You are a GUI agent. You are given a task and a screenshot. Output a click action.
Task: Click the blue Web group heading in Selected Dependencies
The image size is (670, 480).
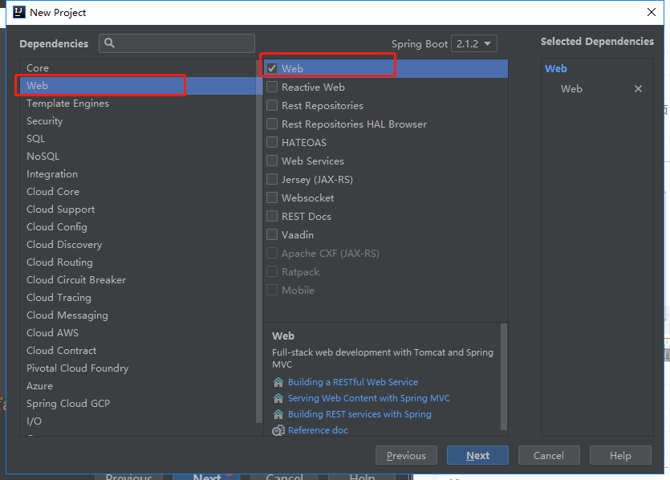555,69
